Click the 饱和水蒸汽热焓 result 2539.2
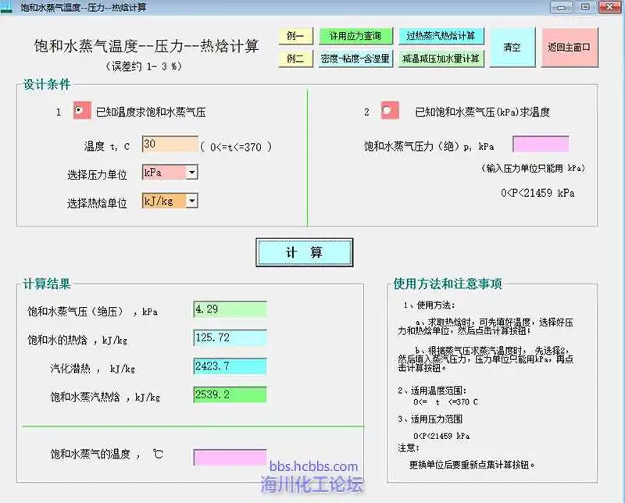 230,394
